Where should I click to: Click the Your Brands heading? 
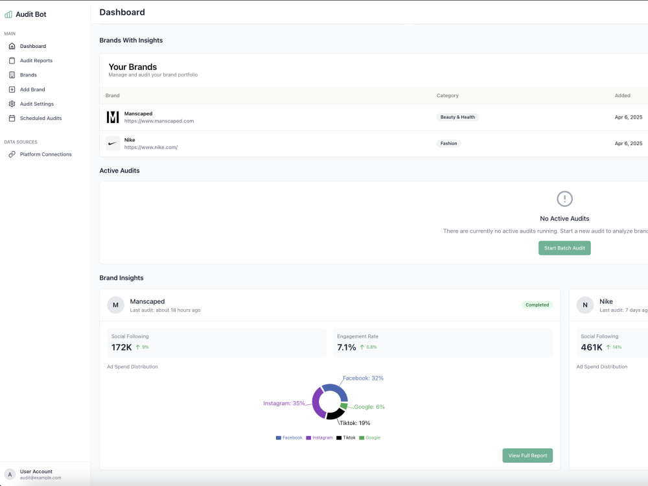pos(133,67)
